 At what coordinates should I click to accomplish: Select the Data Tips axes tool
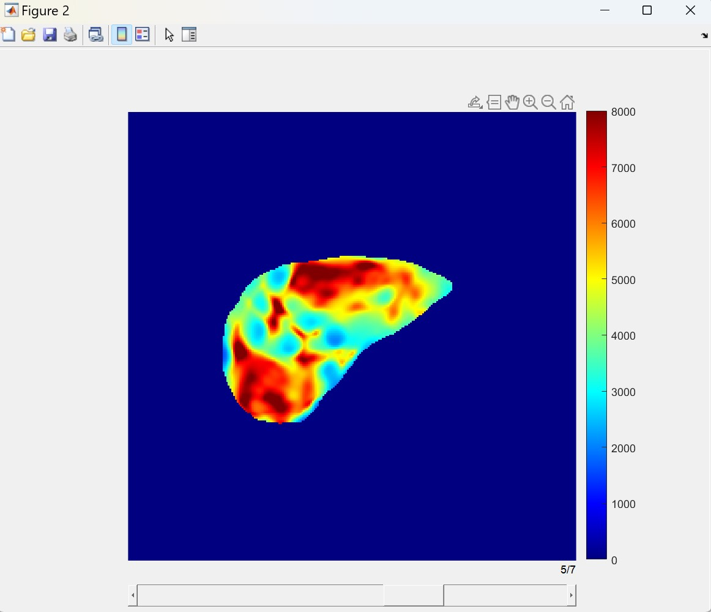pyautogui.click(x=494, y=102)
